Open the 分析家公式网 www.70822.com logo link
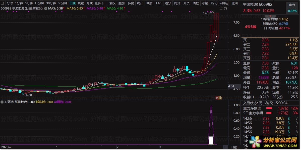 pos(274,142)
